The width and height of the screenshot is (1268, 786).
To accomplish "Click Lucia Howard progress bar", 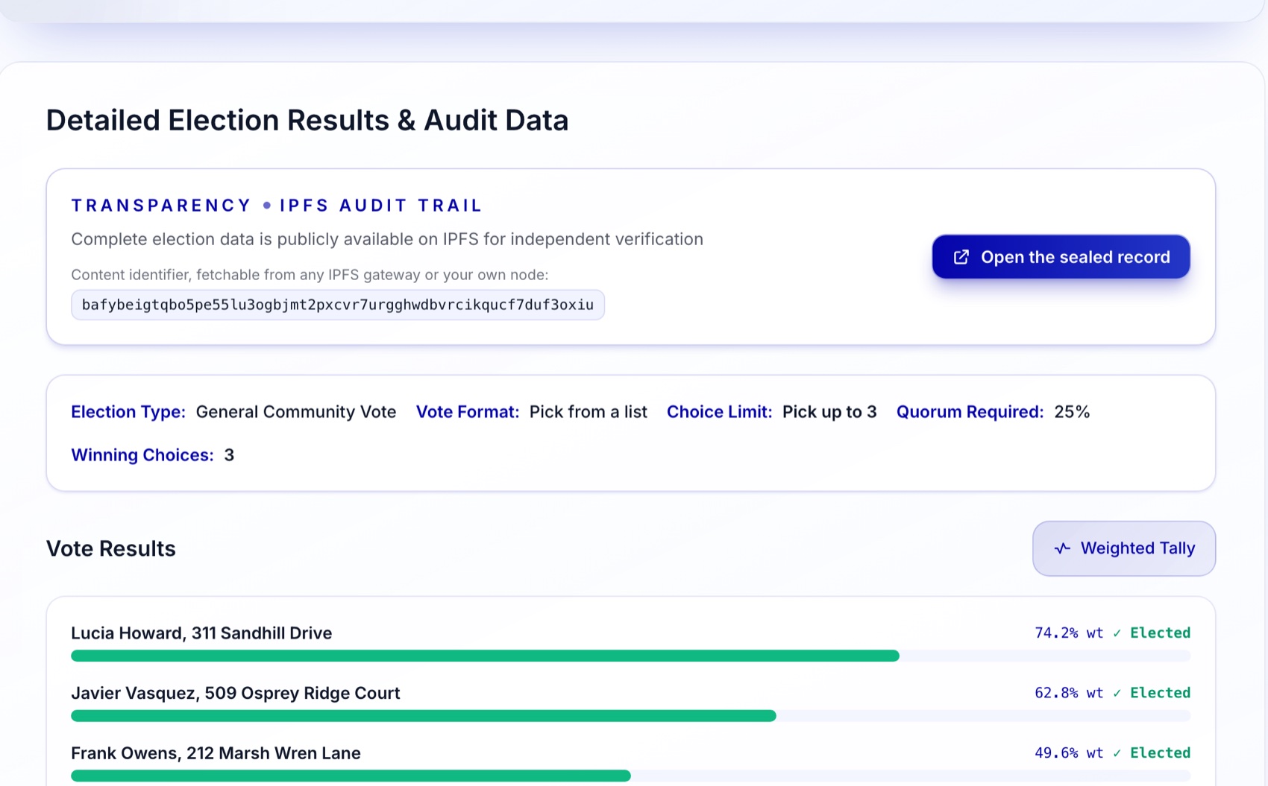I will 631,656.
